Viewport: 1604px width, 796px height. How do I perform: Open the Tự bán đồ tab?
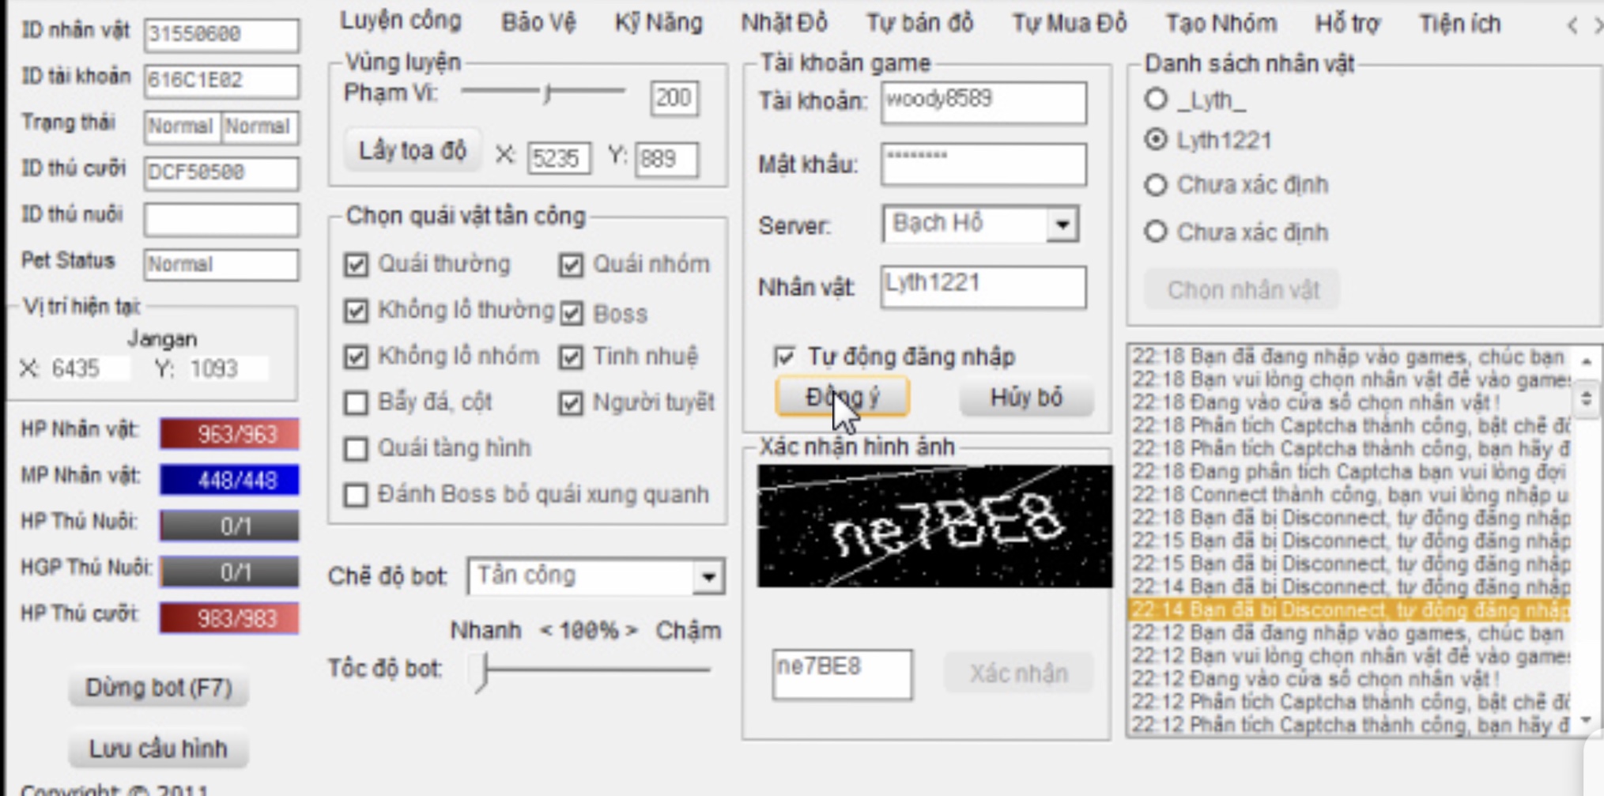click(919, 23)
